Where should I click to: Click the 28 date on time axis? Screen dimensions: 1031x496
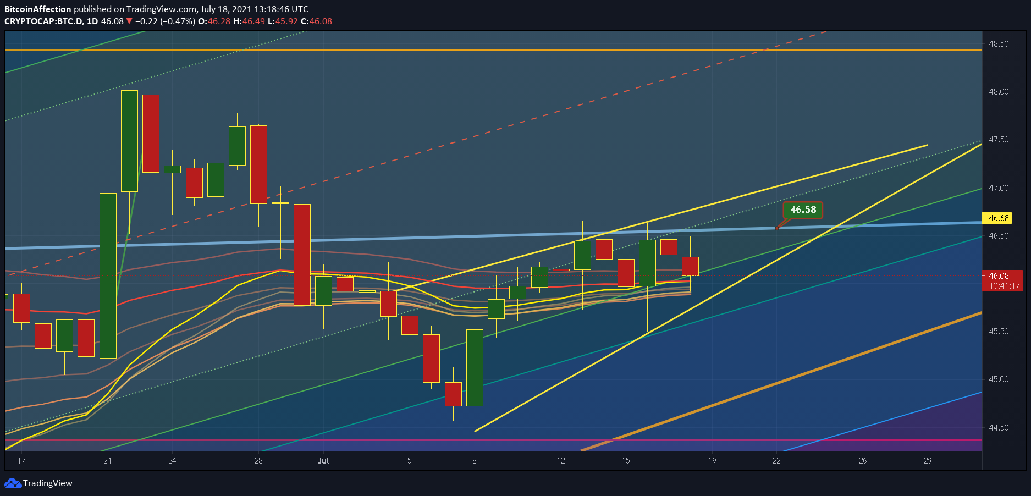point(258,461)
